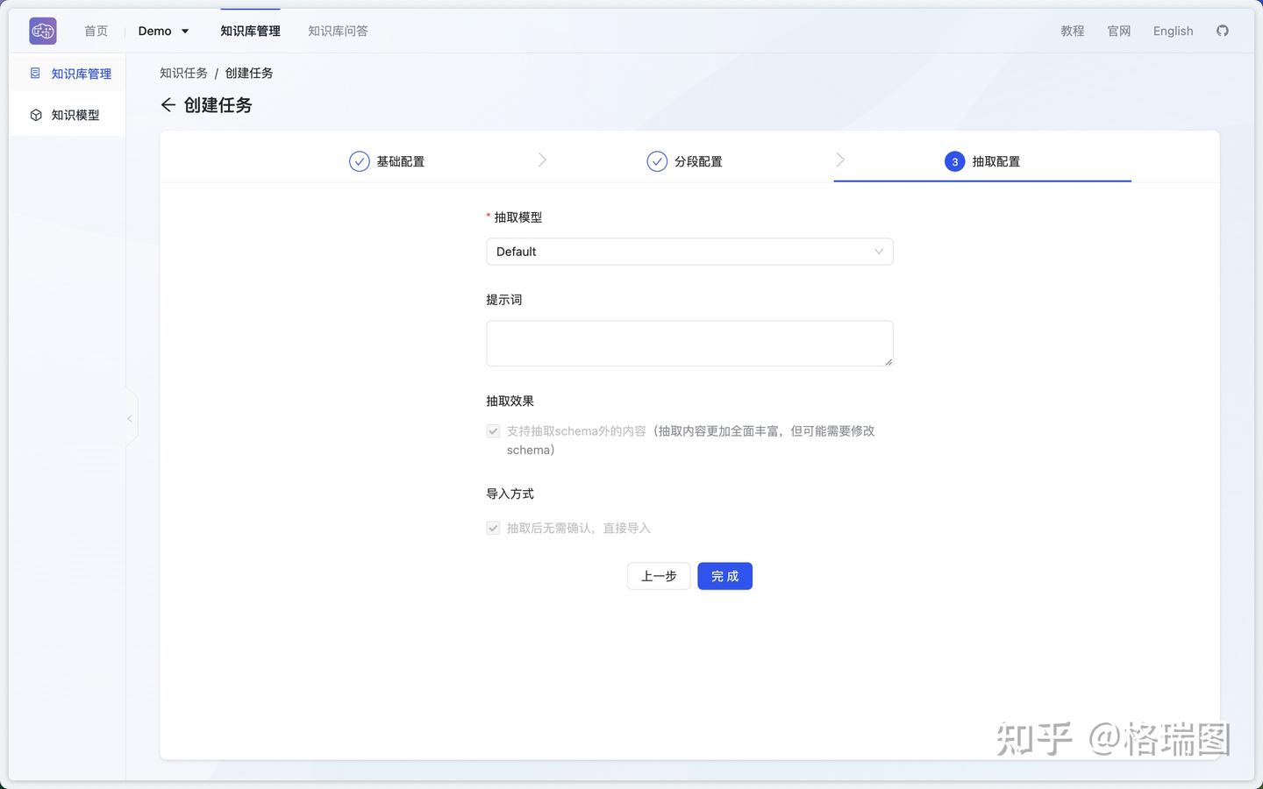Viewport: 1263px width, 789px height.
Task: Click the brain logo icon in top bar
Action: pyautogui.click(x=41, y=30)
